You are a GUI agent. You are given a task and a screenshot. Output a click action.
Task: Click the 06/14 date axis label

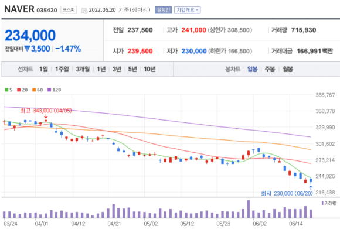(x=296, y=224)
